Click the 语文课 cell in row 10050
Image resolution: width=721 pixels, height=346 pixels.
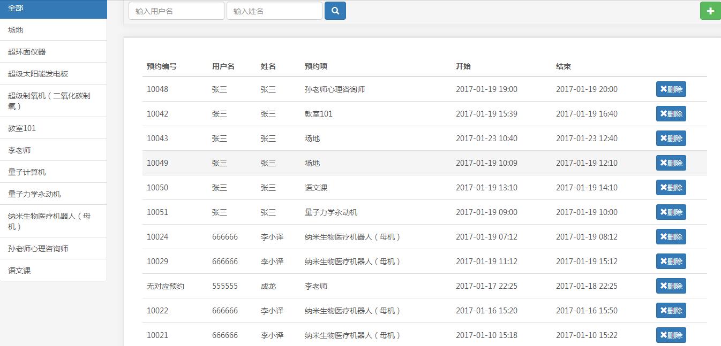(316, 188)
